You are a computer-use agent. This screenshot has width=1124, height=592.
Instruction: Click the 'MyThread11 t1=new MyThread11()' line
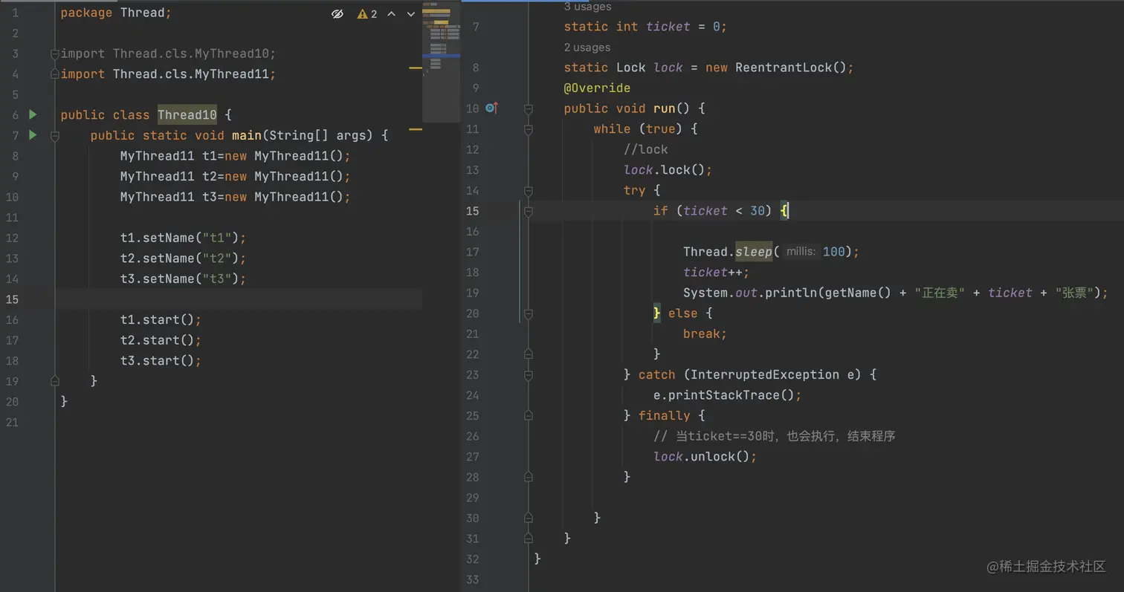coord(235,156)
